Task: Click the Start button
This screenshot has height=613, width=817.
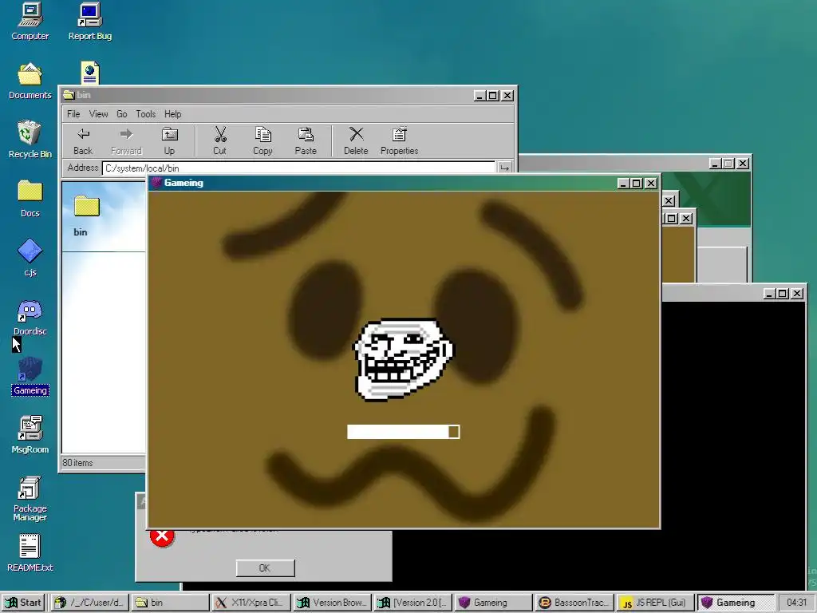Action: [23, 603]
